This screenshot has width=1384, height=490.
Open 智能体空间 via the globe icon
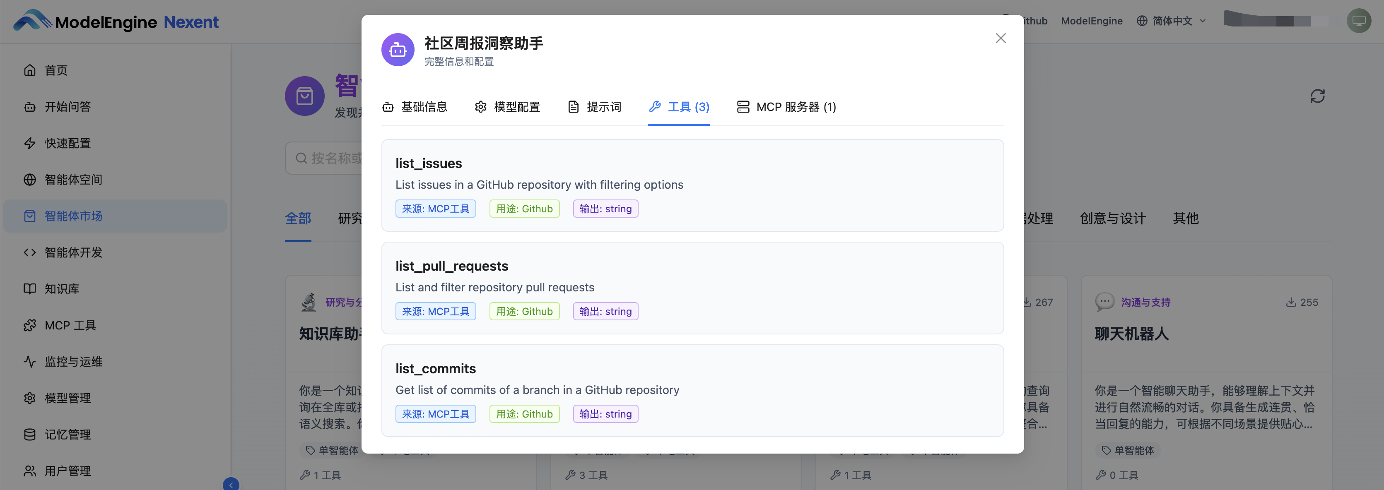point(30,180)
